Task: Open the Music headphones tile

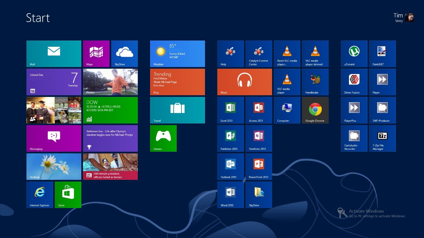Action: (x=244, y=82)
